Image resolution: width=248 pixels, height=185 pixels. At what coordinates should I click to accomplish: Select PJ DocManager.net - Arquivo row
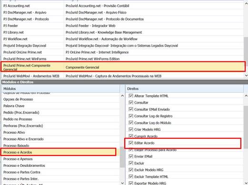click(x=122, y=12)
